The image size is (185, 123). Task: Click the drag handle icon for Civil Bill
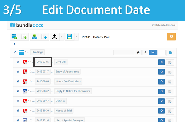18,62
